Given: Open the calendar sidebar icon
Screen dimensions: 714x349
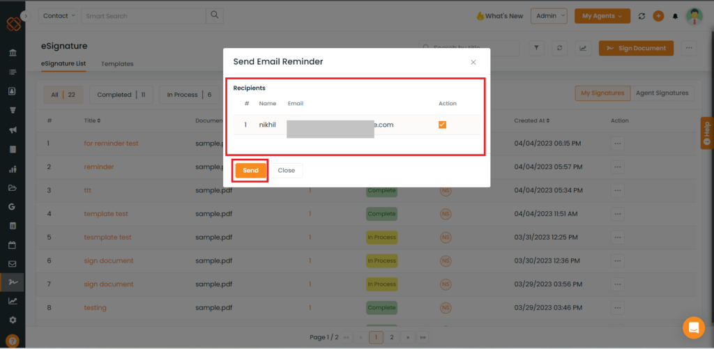Looking at the screenshot, I should [13, 245].
